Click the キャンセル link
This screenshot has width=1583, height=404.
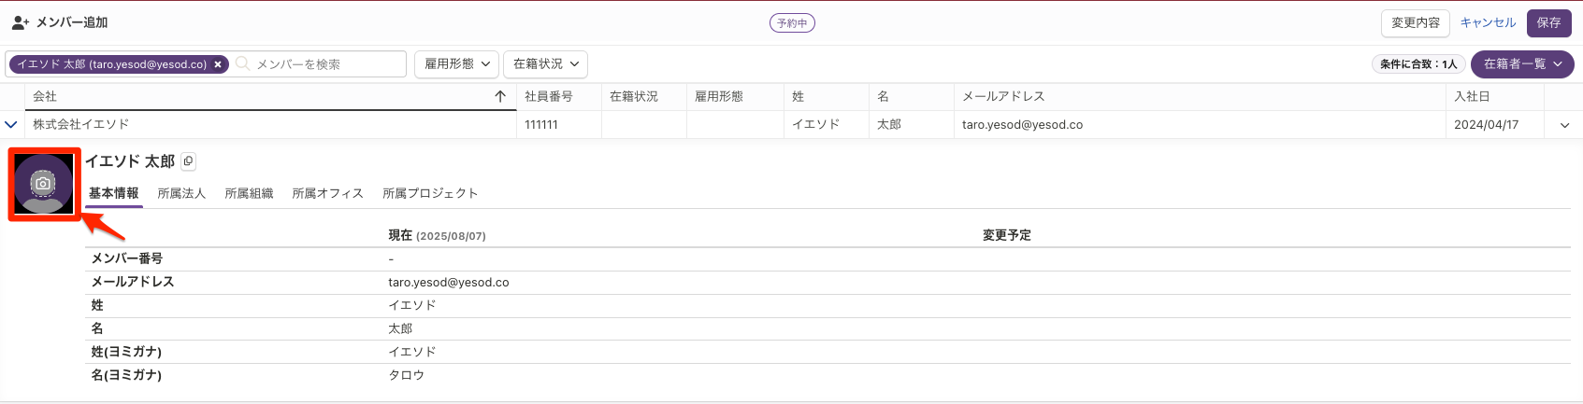pyautogui.click(x=1488, y=22)
